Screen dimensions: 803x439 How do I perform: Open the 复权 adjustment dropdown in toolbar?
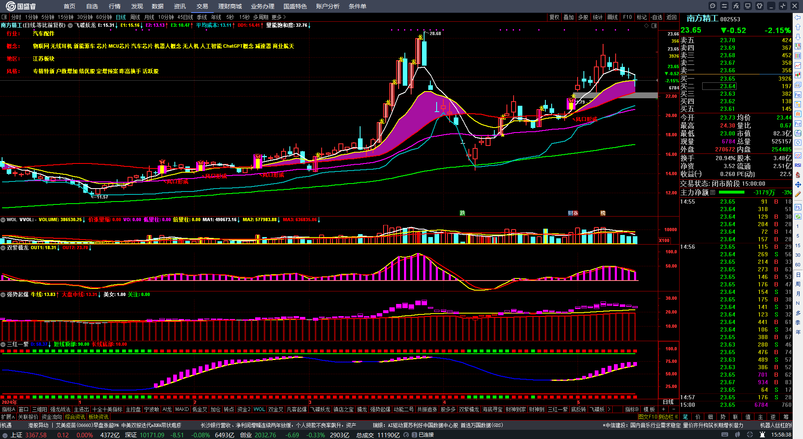tap(554, 17)
